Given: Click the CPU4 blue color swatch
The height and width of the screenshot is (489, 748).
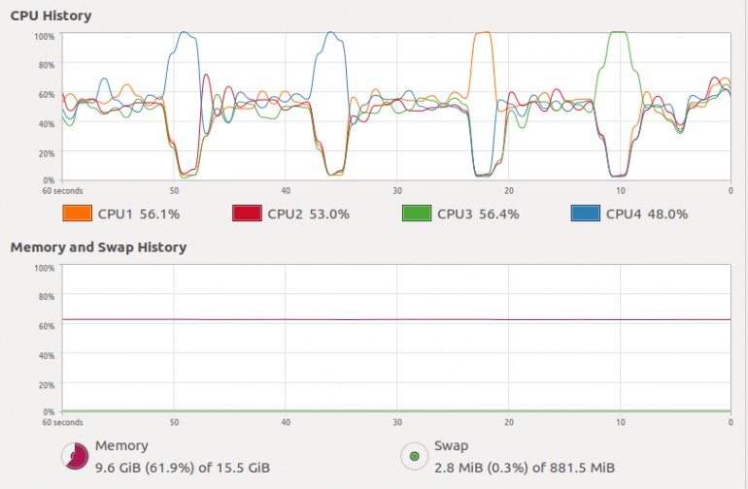Looking at the screenshot, I should click(586, 213).
